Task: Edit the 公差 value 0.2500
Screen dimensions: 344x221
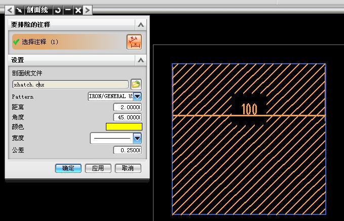Action: coord(128,150)
